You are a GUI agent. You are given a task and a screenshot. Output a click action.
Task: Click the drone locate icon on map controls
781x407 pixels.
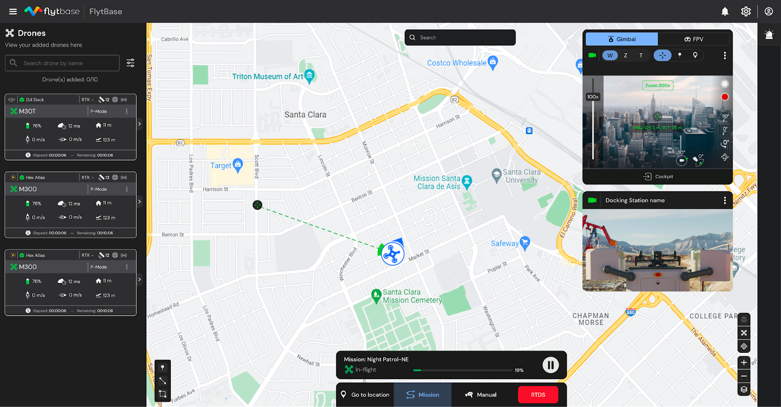(x=744, y=333)
